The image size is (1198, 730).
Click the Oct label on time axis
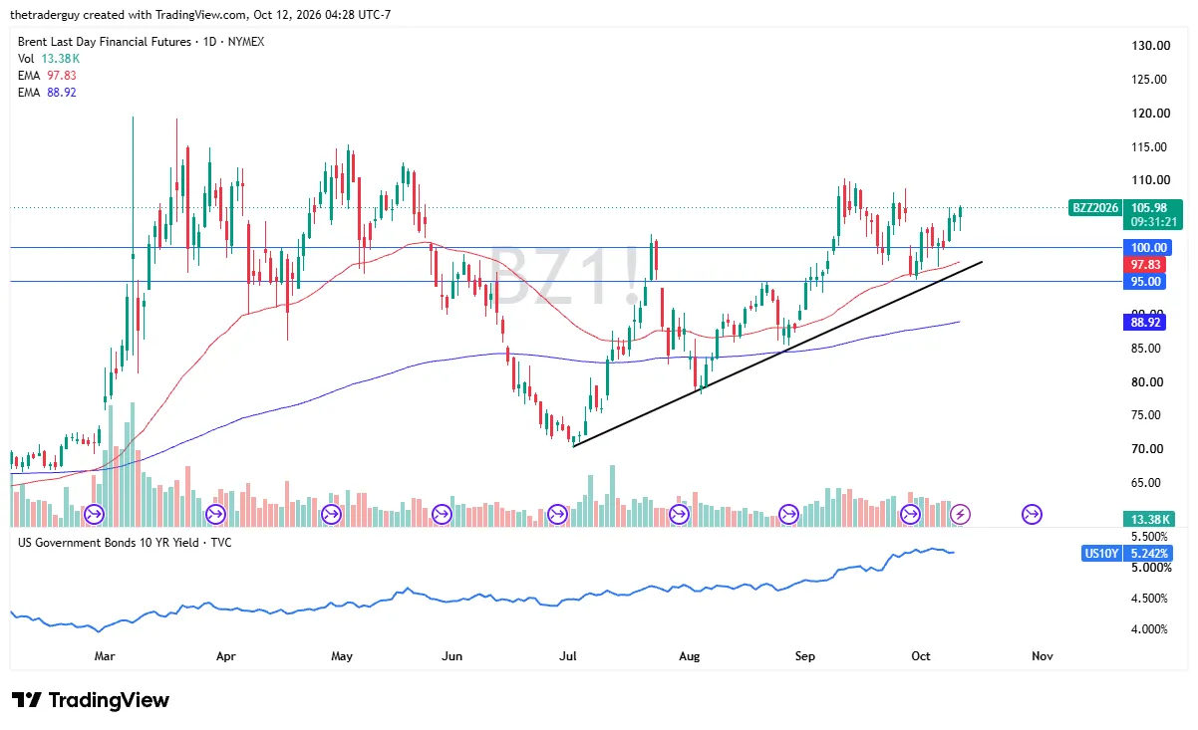pos(921,656)
